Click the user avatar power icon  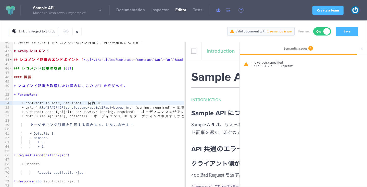(355, 10)
